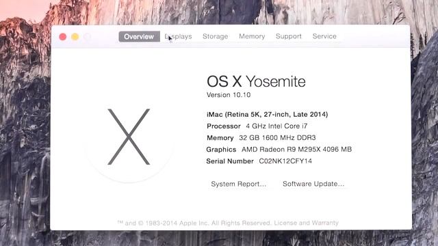The width and height of the screenshot is (438, 246).
Task: Click the Version 10.10 text
Action: pos(229,95)
